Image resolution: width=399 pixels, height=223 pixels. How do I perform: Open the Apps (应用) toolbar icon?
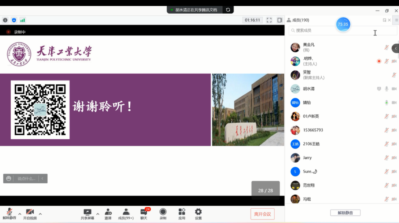point(182,214)
